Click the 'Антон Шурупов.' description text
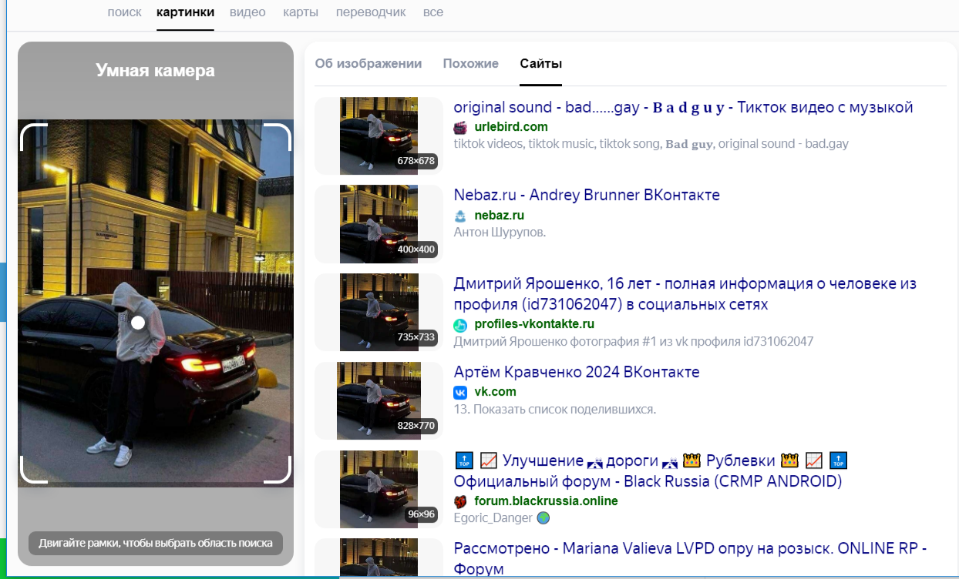The width and height of the screenshot is (959, 579). 500,233
